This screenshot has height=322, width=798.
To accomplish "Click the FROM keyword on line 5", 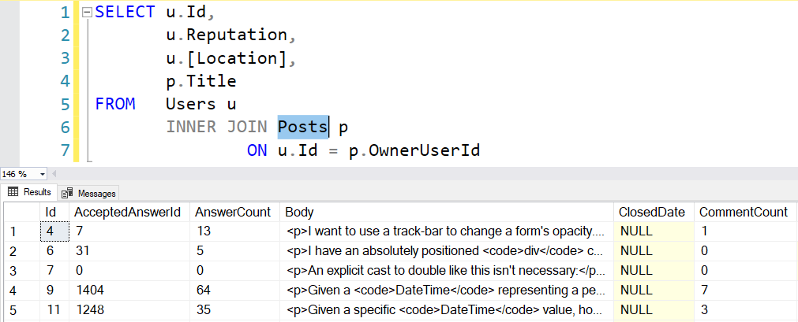I will click(115, 104).
